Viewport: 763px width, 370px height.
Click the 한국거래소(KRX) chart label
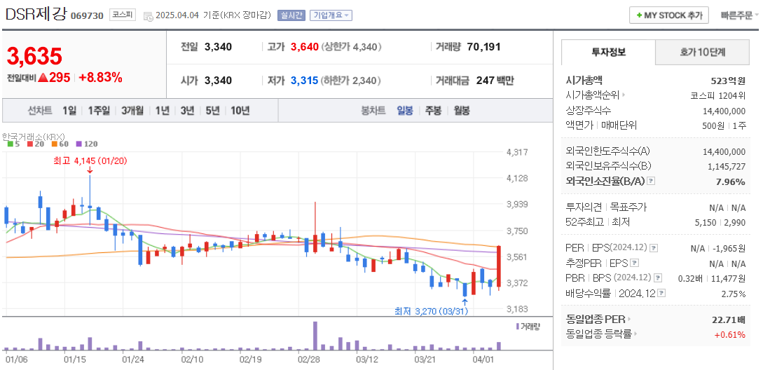[x=33, y=136]
